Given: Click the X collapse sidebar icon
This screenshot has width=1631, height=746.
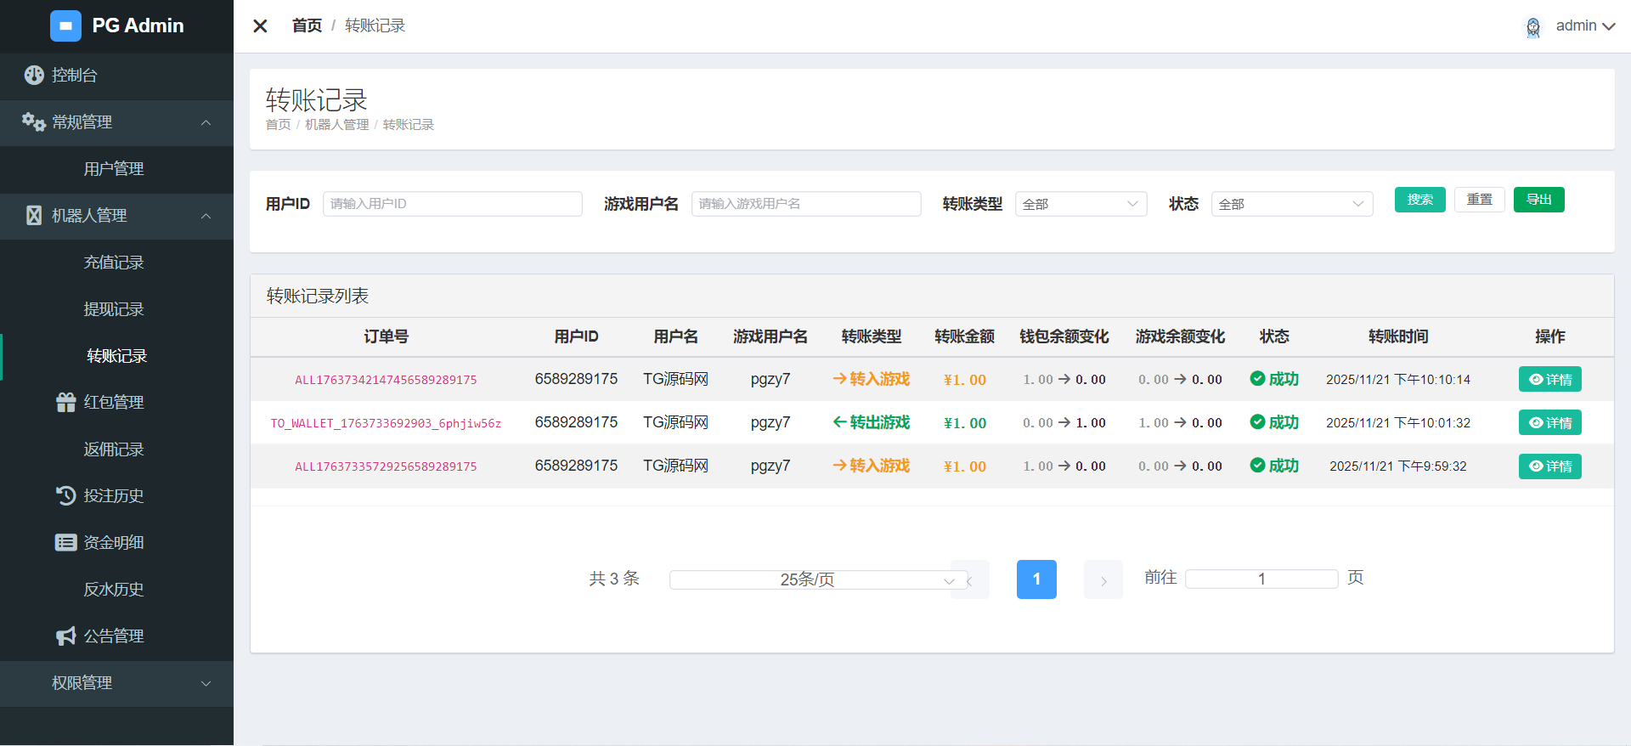Looking at the screenshot, I should pos(260,26).
